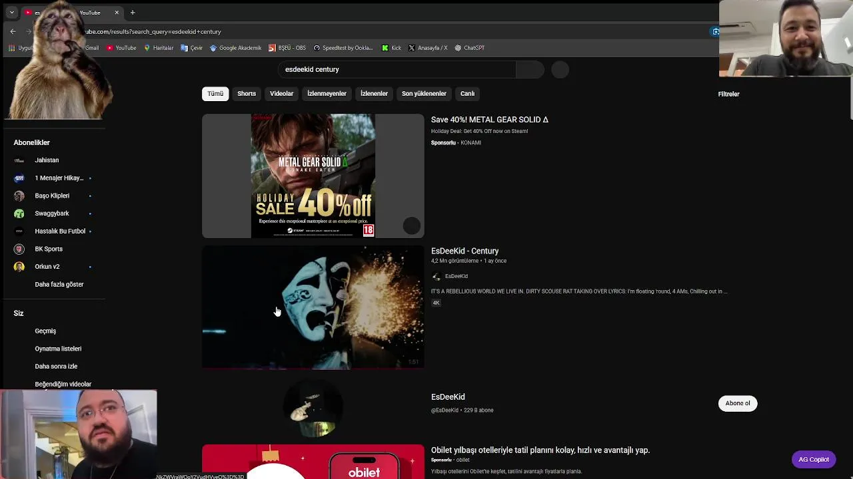Open the Swaggybark subscription
Screen dimensions: 853x479
click(x=53, y=214)
